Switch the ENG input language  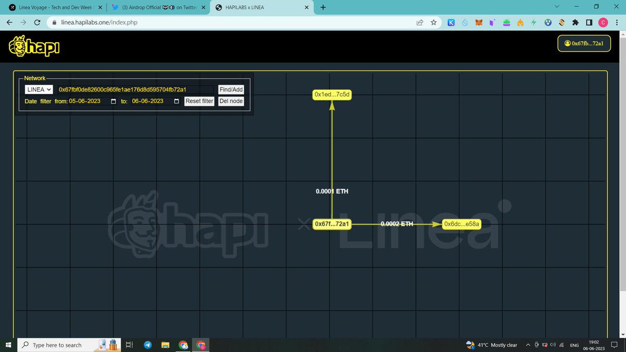pyautogui.click(x=574, y=345)
